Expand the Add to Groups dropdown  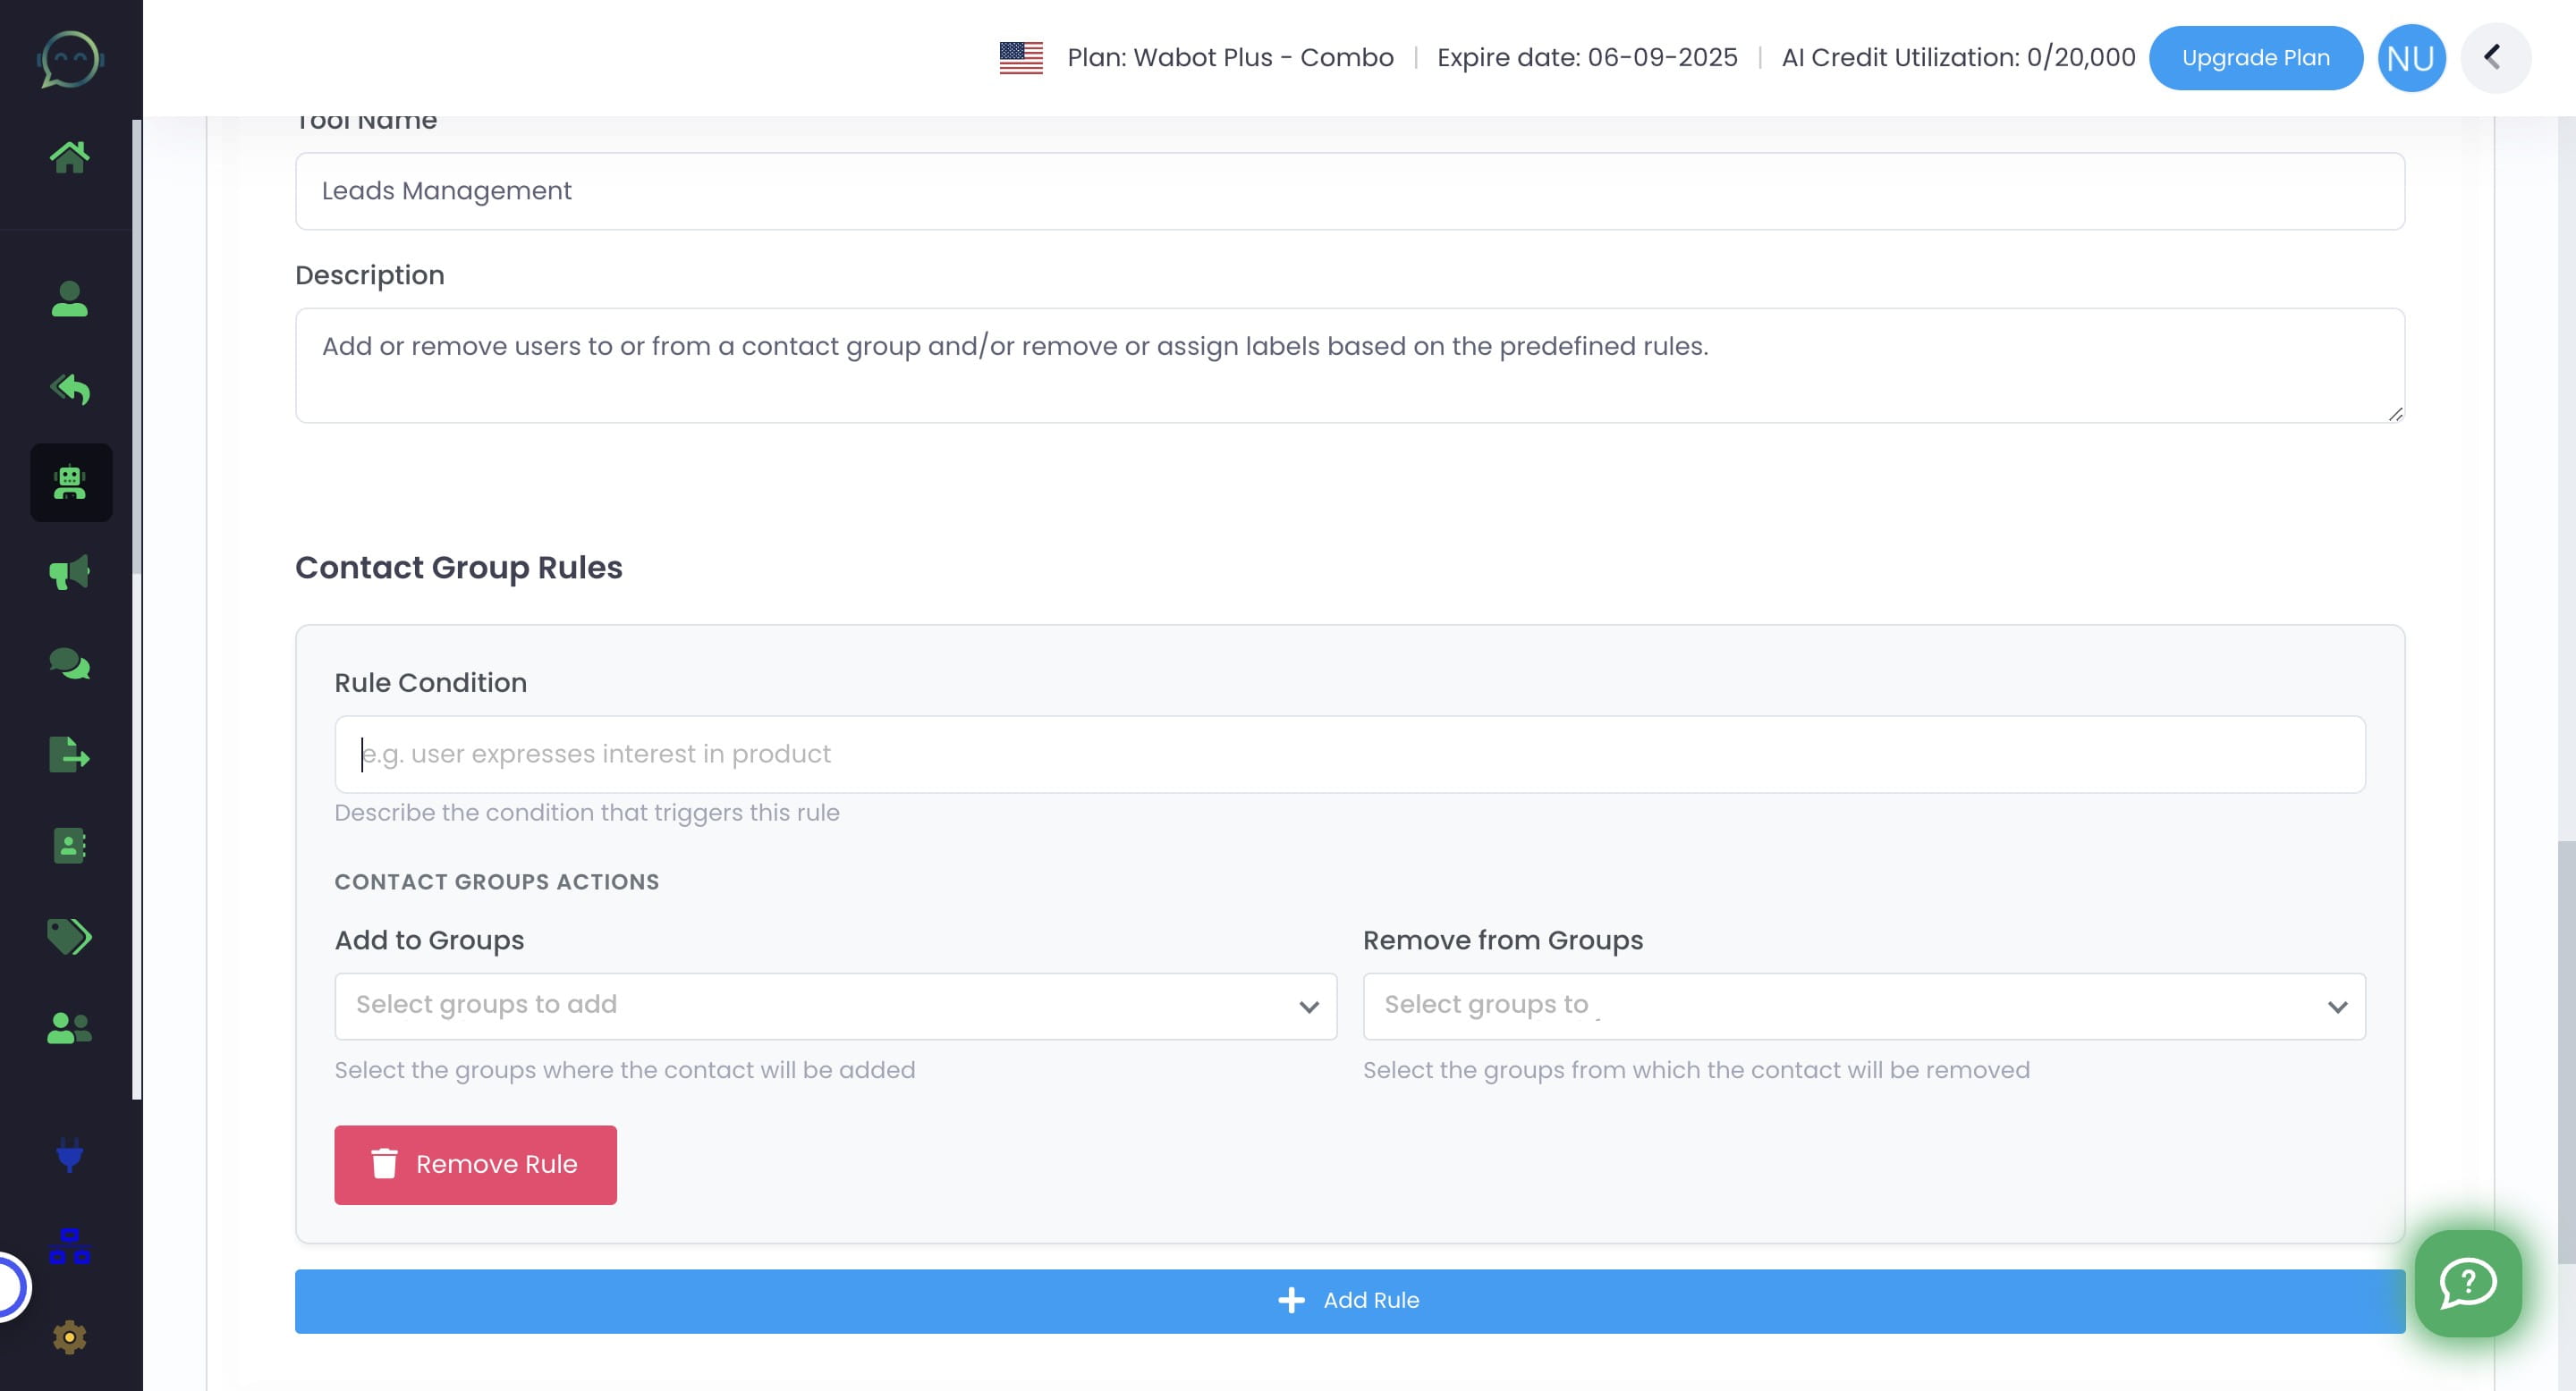point(835,1006)
